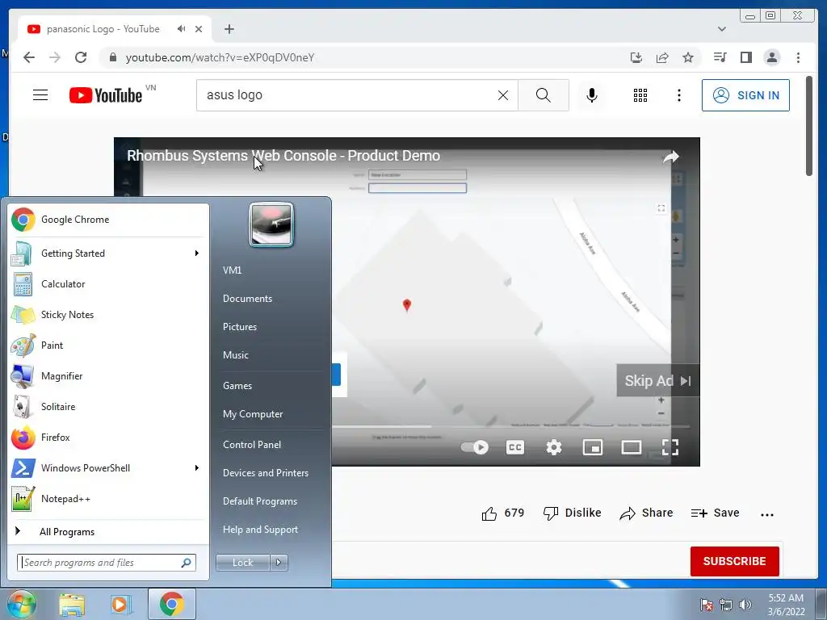The image size is (827, 620).
Task: Click the Lock button
Action: click(x=242, y=563)
